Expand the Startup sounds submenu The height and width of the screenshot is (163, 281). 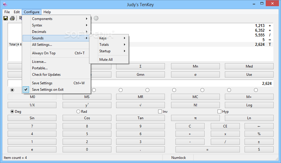point(109,51)
